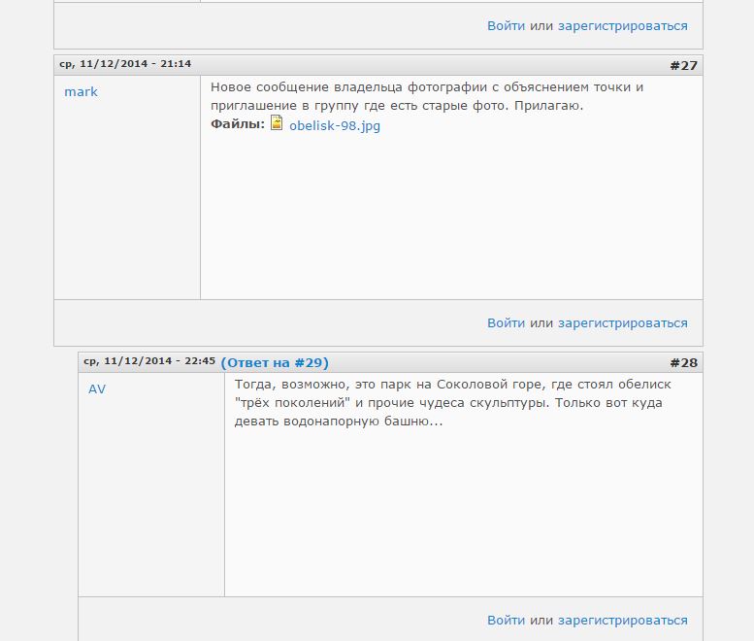Open permalink #27

coord(684,66)
